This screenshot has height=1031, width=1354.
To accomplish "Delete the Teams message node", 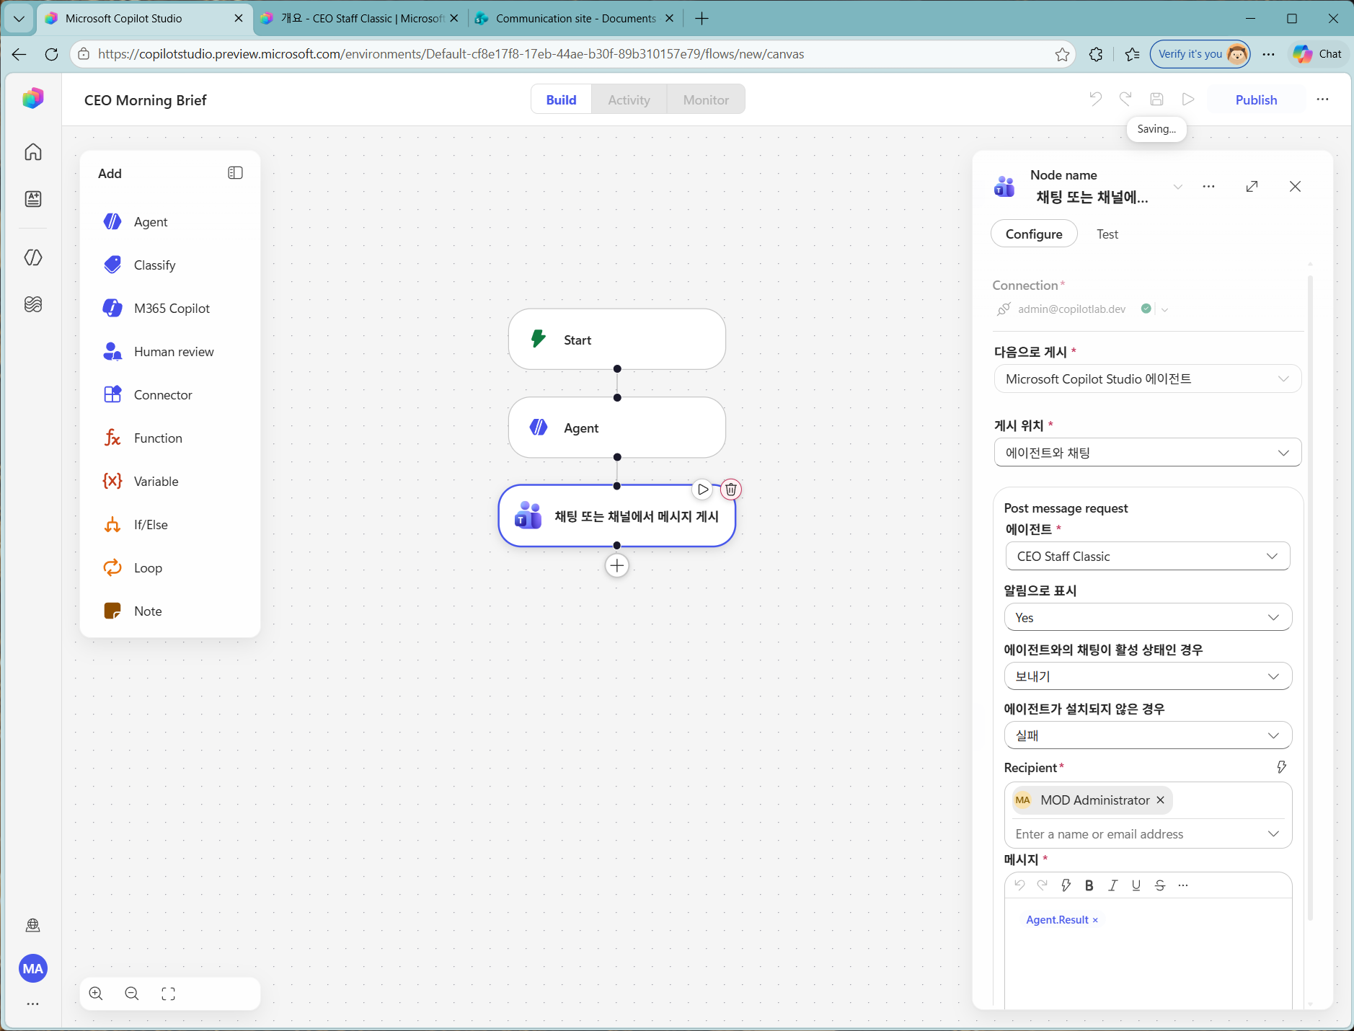I will click(731, 490).
